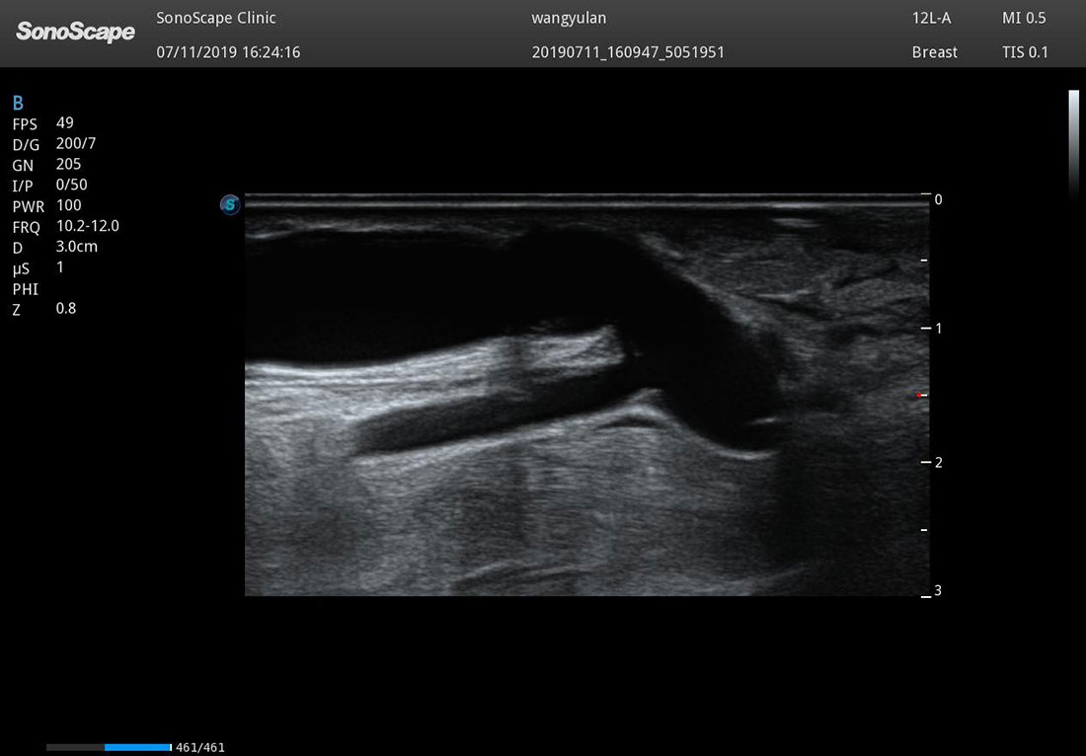Image resolution: width=1086 pixels, height=756 pixels.
Task: Click the depth scale marker 3
Action: (x=939, y=590)
